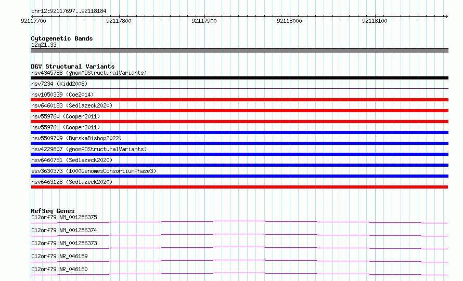
Task: Click the C12orf79|NM_001256375 transcript label
Action: click(64, 217)
